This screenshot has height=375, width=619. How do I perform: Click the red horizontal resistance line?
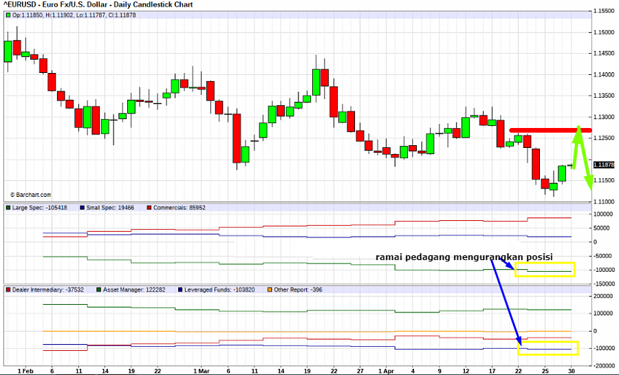pos(547,130)
